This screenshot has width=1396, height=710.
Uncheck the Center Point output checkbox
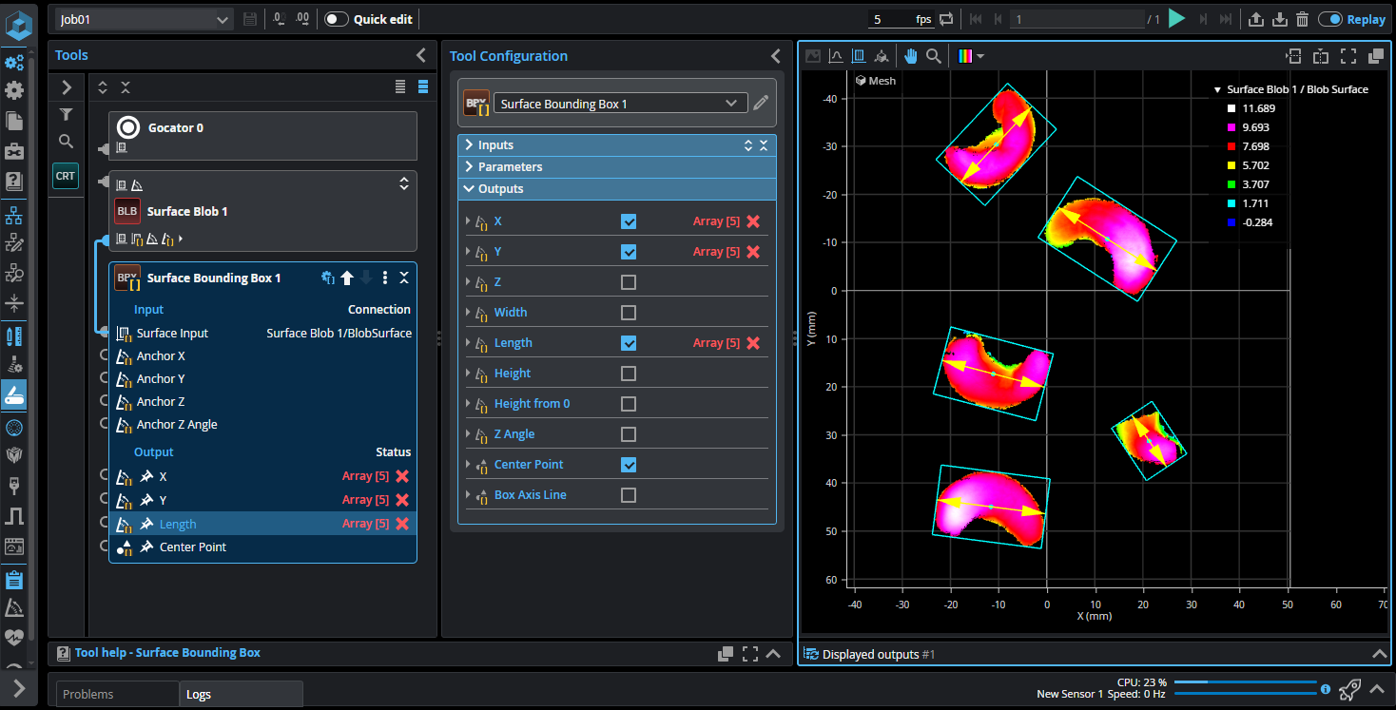pos(629,465)
